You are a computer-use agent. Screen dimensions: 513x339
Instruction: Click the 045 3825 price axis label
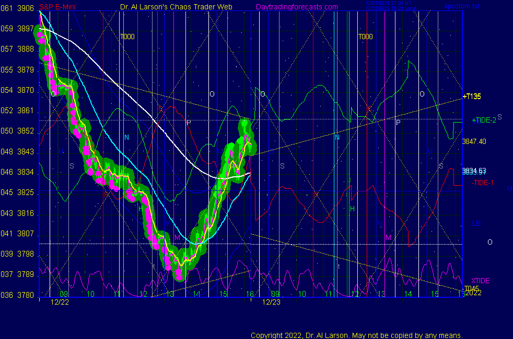pos(17,192)
